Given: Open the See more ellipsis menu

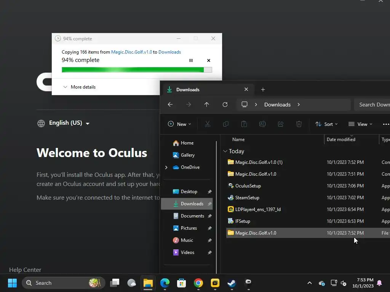Looking at the screenshot, I should point(386,124).
